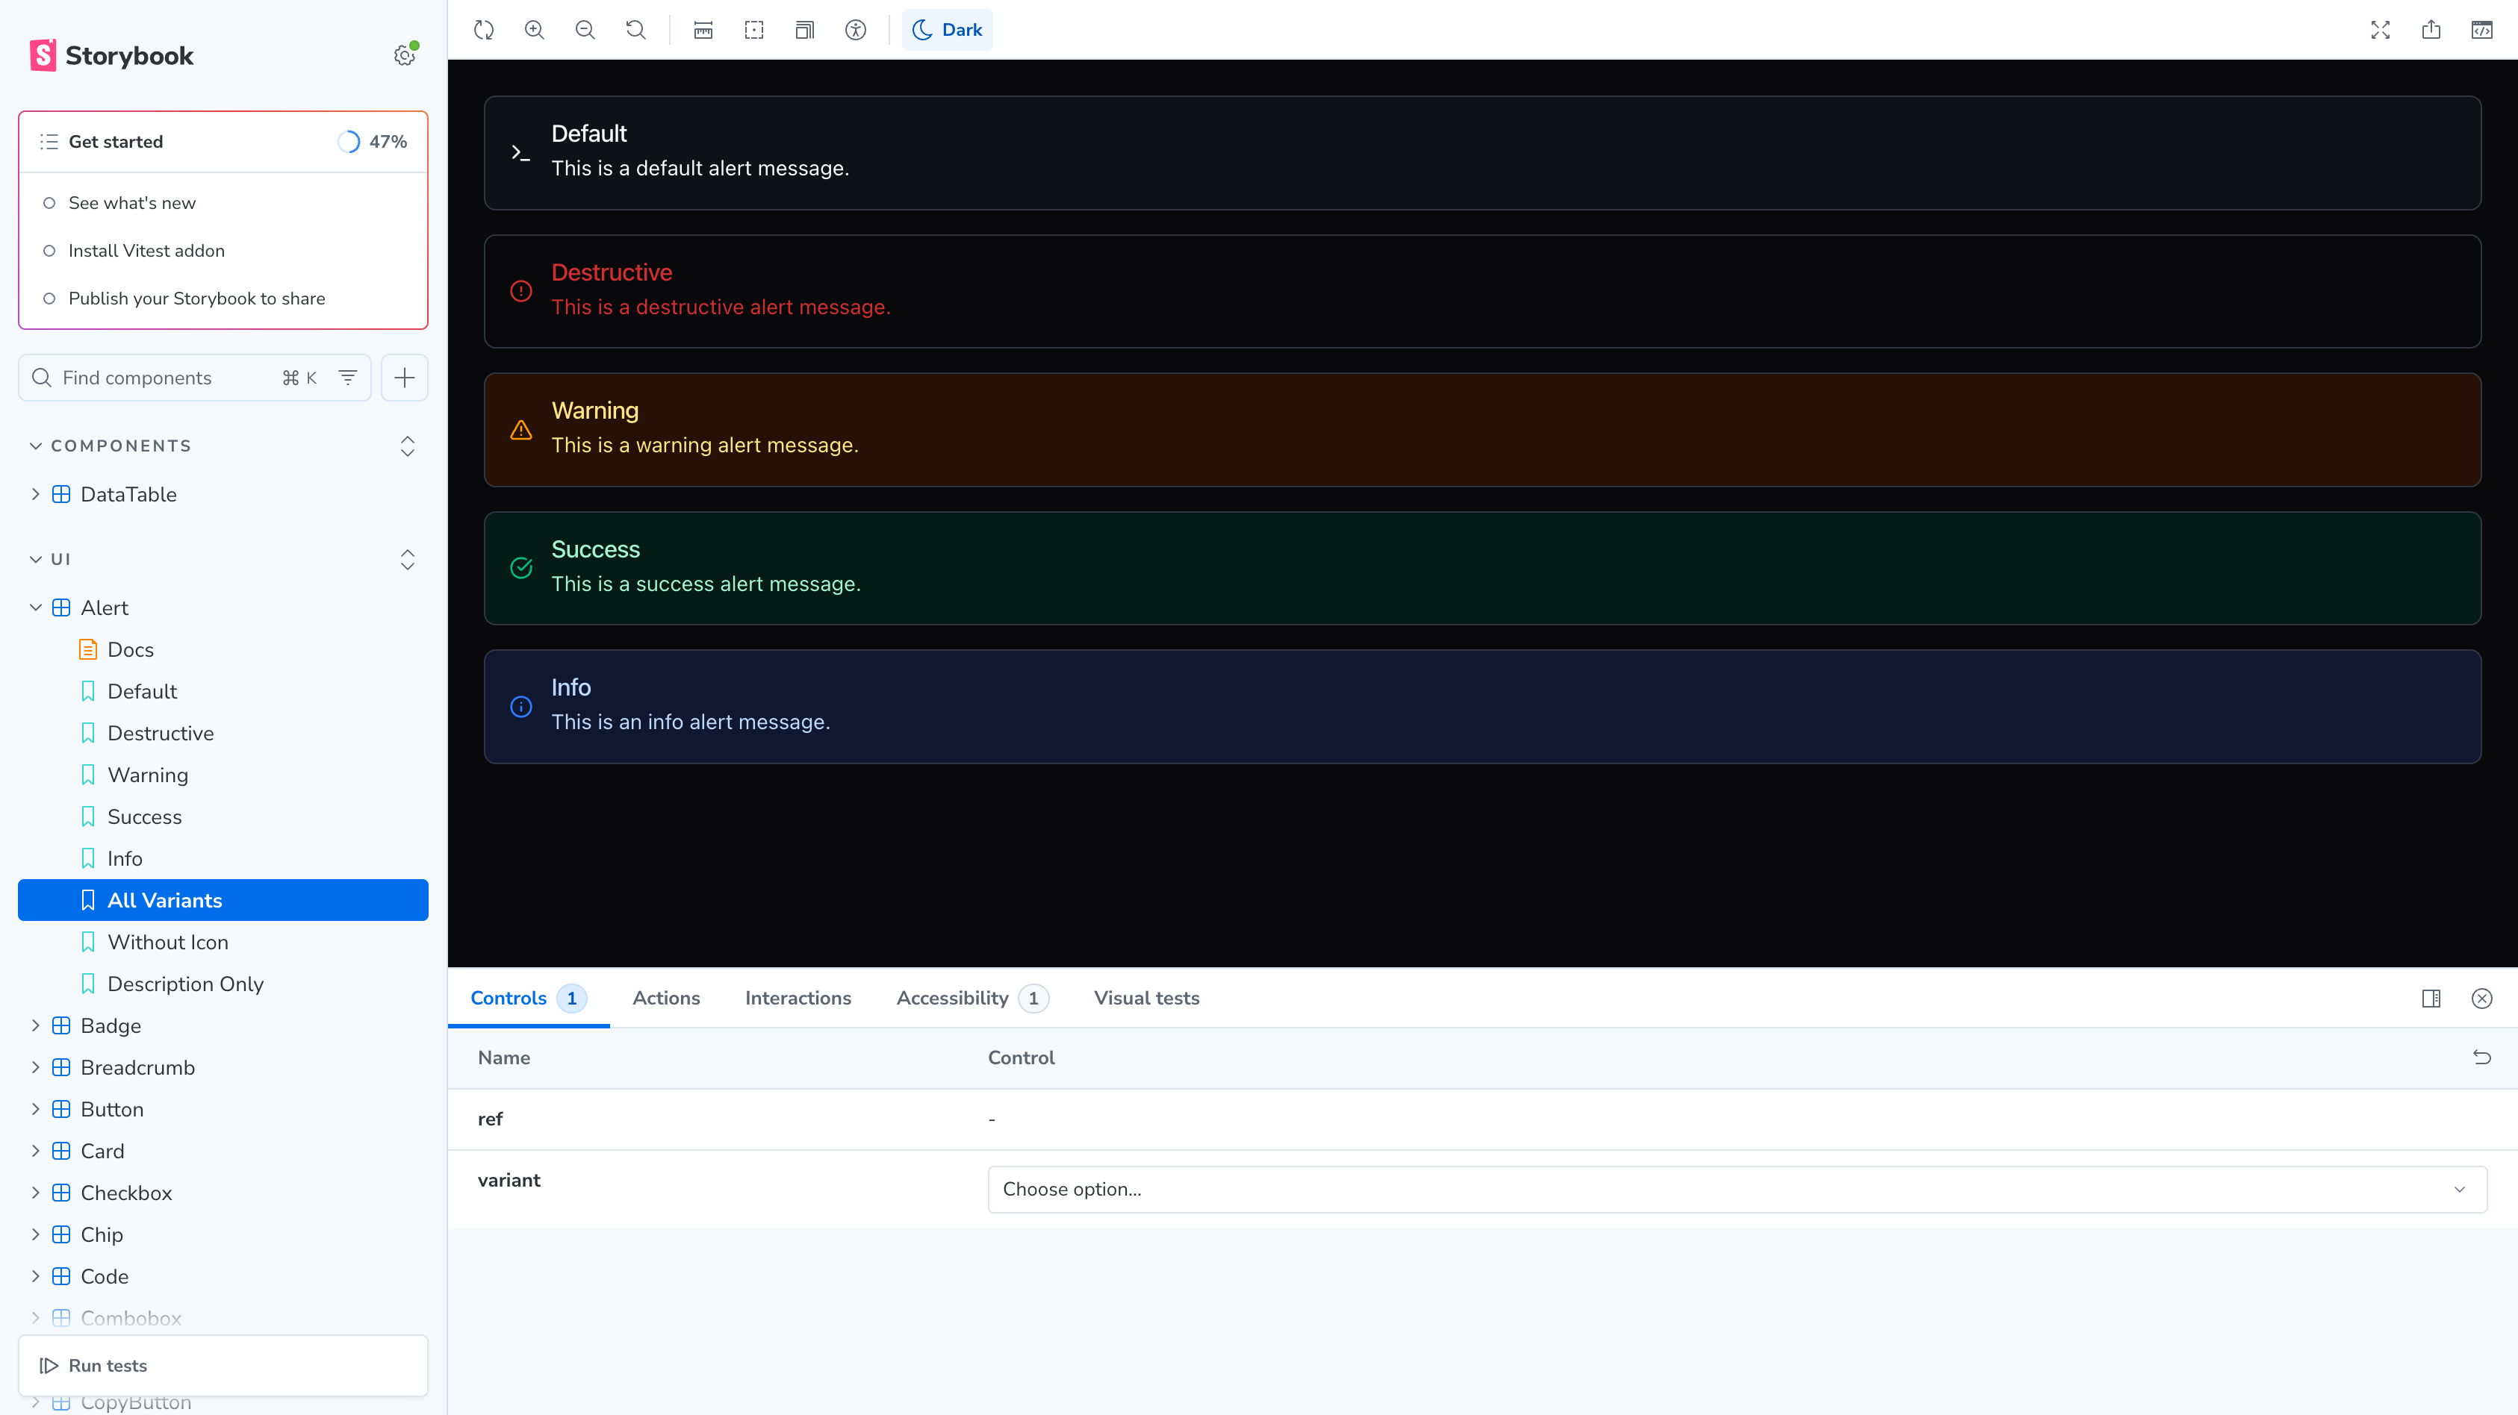Expand the DataTable component tree
Viewport: 2518px width, 1415px height.
(x=35, y=495)
